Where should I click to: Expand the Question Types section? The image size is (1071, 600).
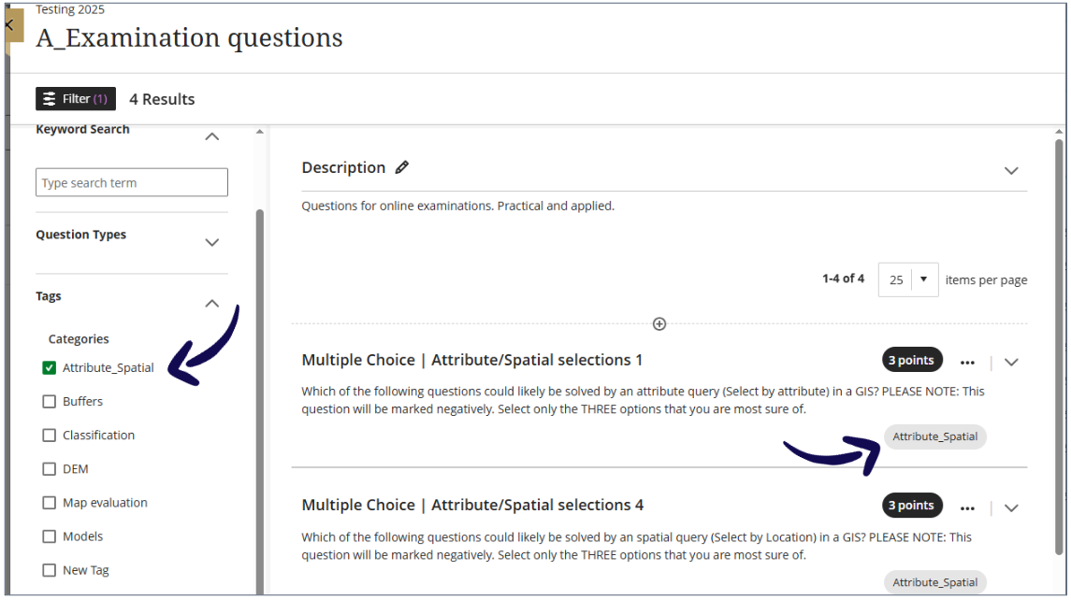(x=212, y=242)
